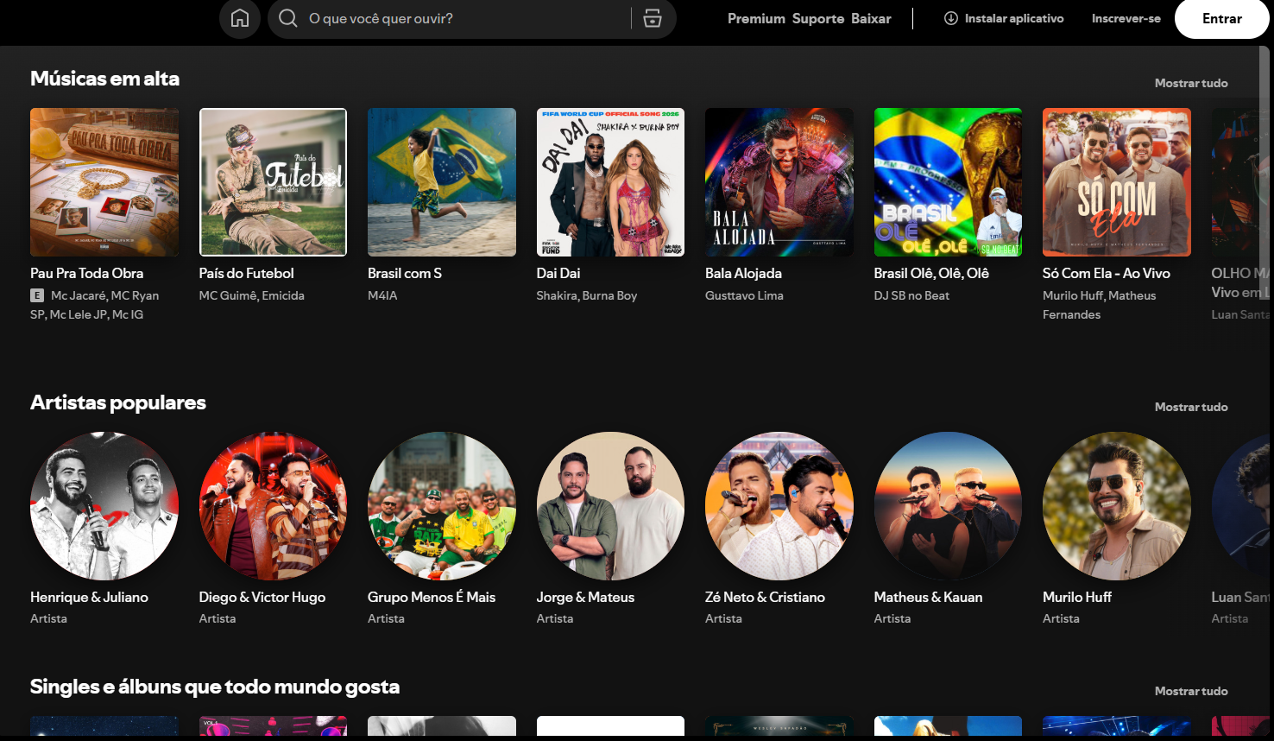
Task: Click the Grupo Menos É Mais name
Action: click(432, 597)
